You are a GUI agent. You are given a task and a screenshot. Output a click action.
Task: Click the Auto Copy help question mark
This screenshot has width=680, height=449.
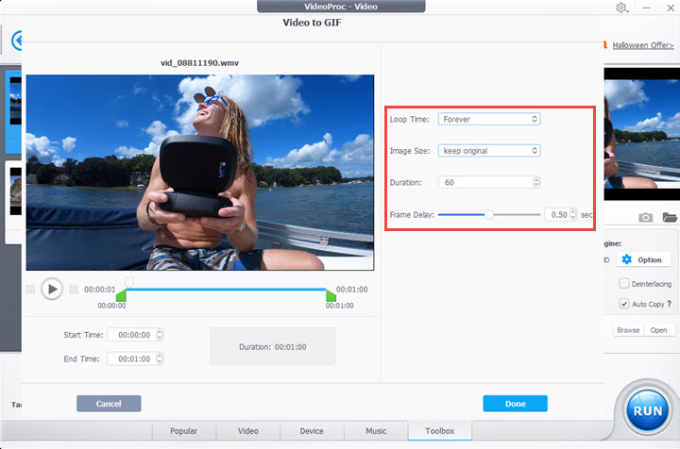pos(670,304)
